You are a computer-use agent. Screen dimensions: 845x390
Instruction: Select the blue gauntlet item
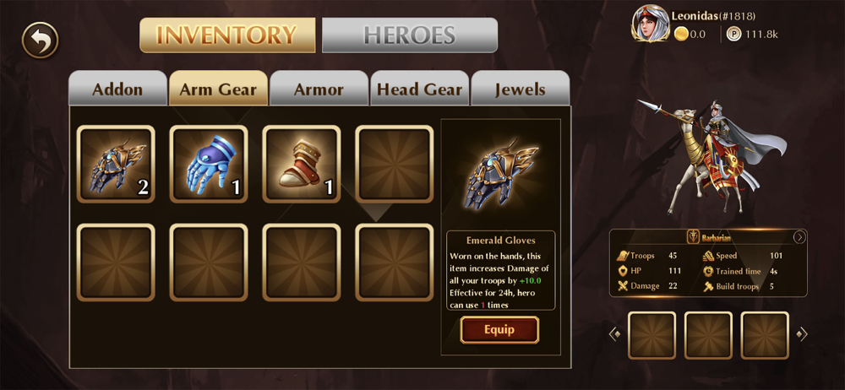point(209,164)
